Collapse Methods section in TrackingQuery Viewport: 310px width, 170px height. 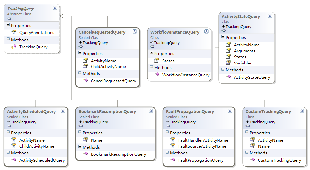click(x=8, y=39)
